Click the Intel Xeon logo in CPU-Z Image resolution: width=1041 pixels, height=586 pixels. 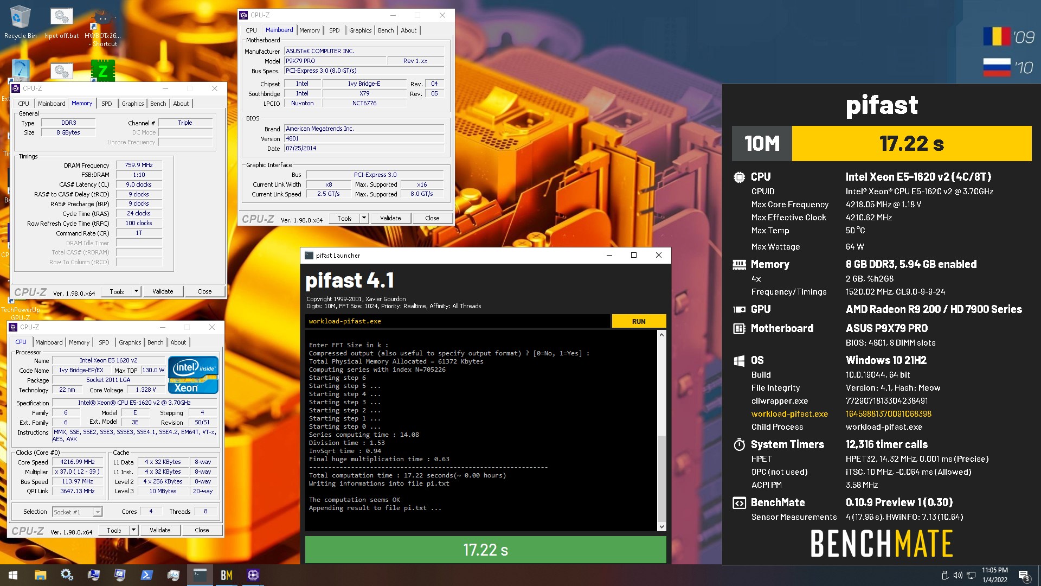(x=193, y=374)
